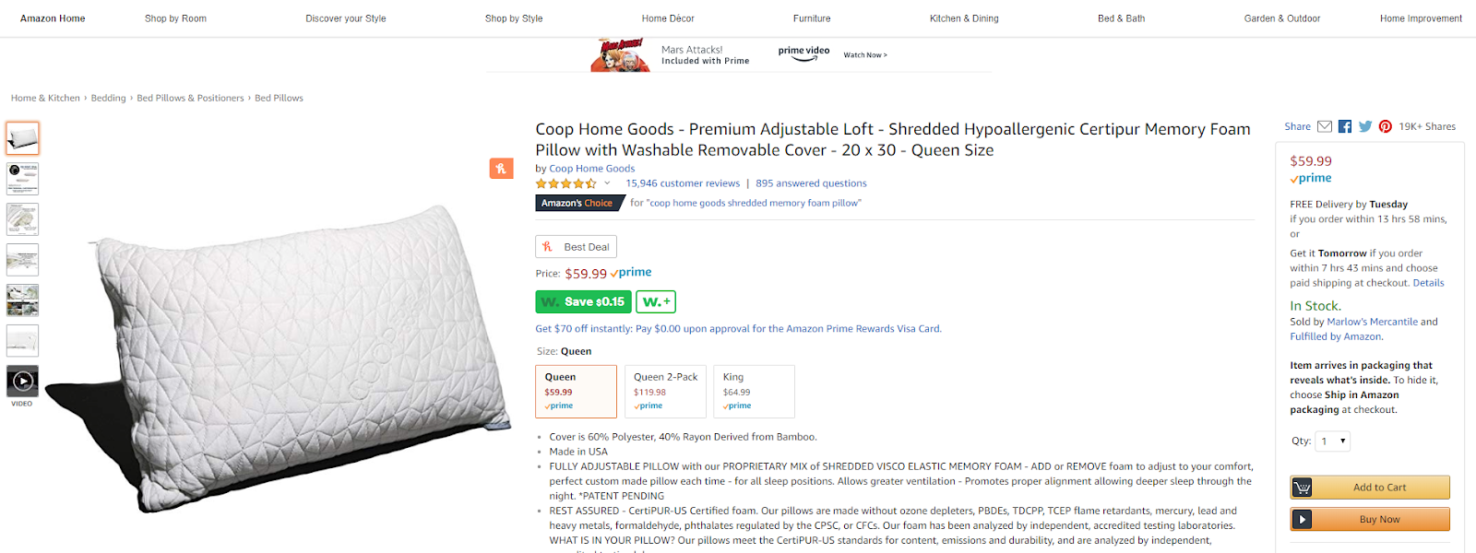Click the Wikibuy Save $0.15 button

[x=583, y=301]
